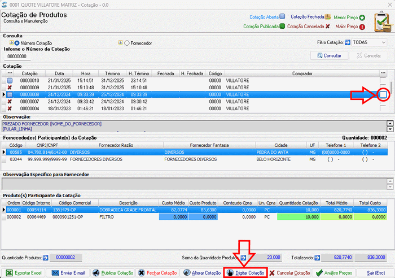
Task: Click the Observação down arrow
Action: click(390, 129)
